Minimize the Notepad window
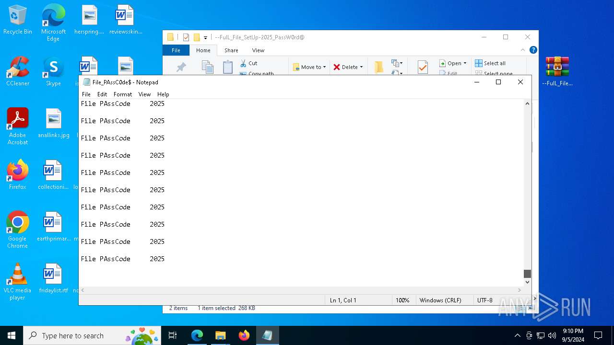The height and width of the screenshot is (345, 614). [477, 82]
